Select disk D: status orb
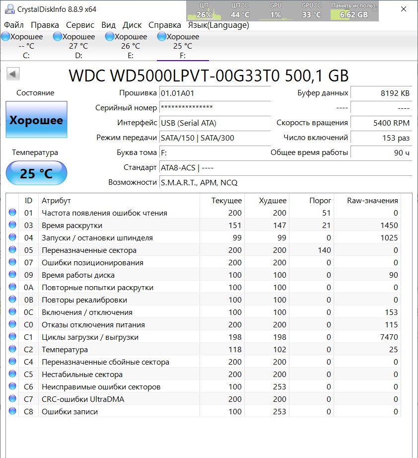 coord(58,37)
